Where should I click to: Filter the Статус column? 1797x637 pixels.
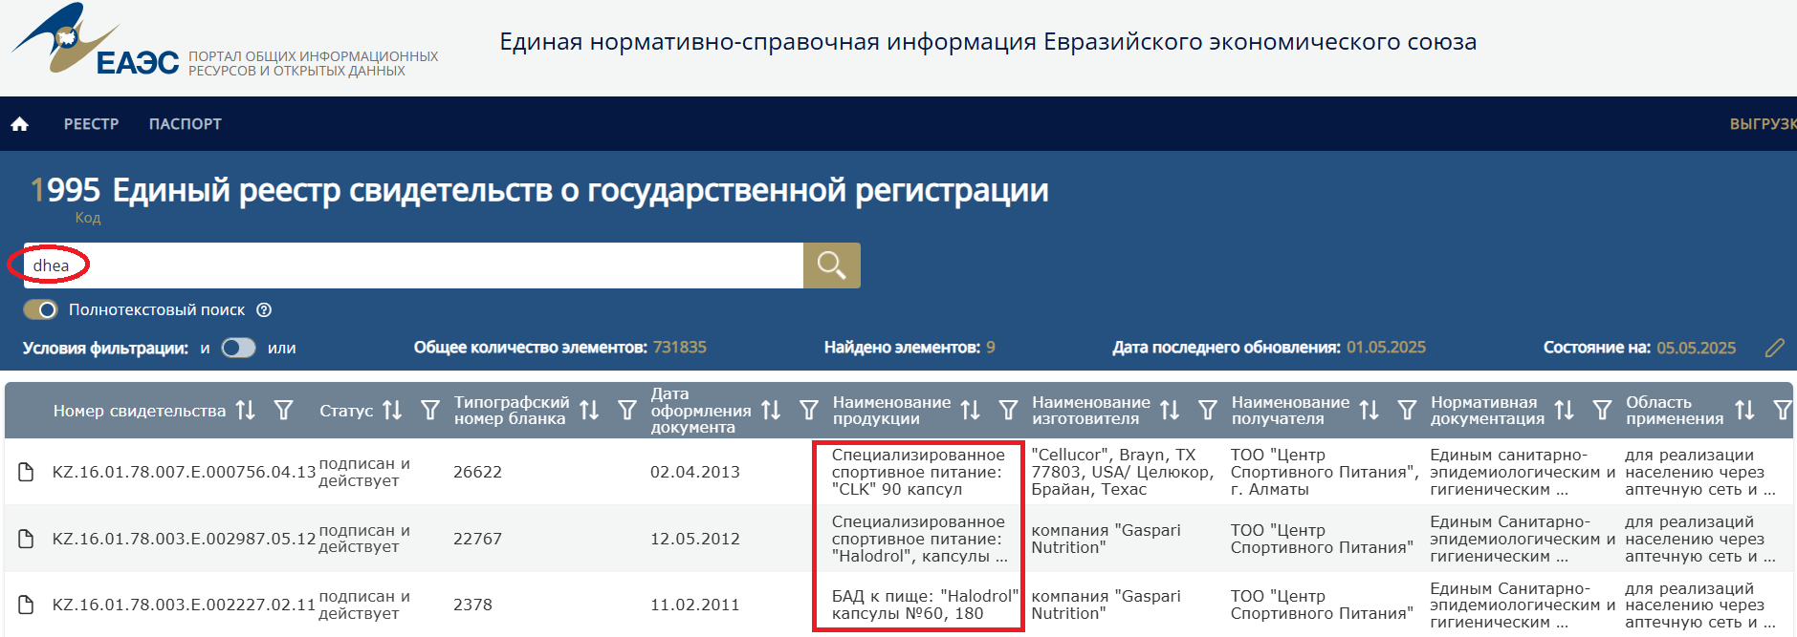[x=430, y=410]
